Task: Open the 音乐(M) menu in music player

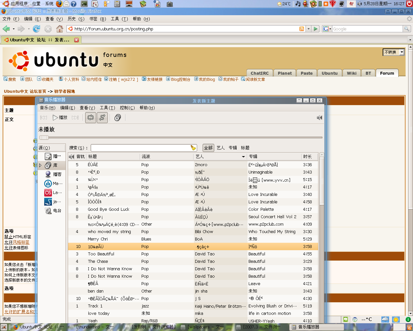Action: pyautogui.click(x=47, y=108)
